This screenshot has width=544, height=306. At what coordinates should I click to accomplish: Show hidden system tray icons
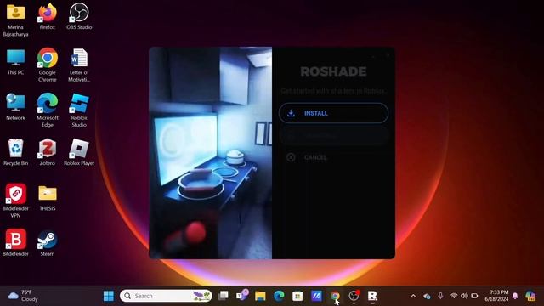[x=413, y=296]
